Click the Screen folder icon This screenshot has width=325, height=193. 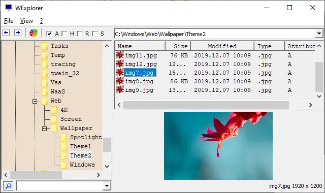(54, 119)
